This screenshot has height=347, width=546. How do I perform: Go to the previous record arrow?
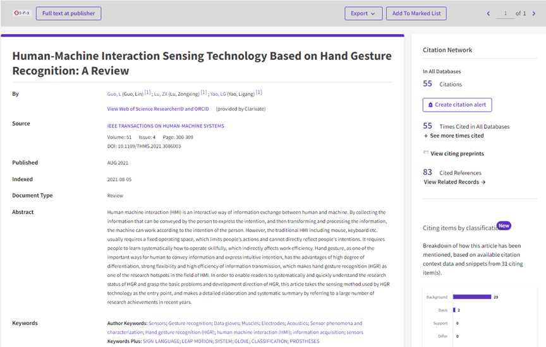488,13
